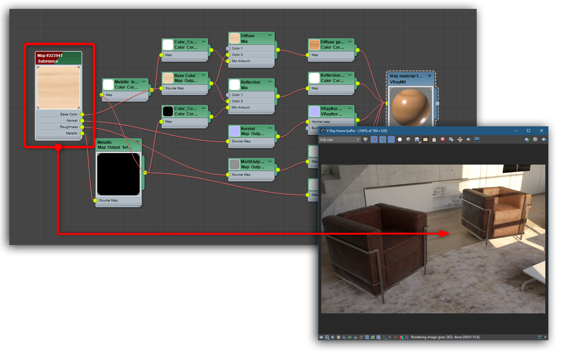
Task: Click the copy to clipboard icon
Action: (x=434, y=139)
